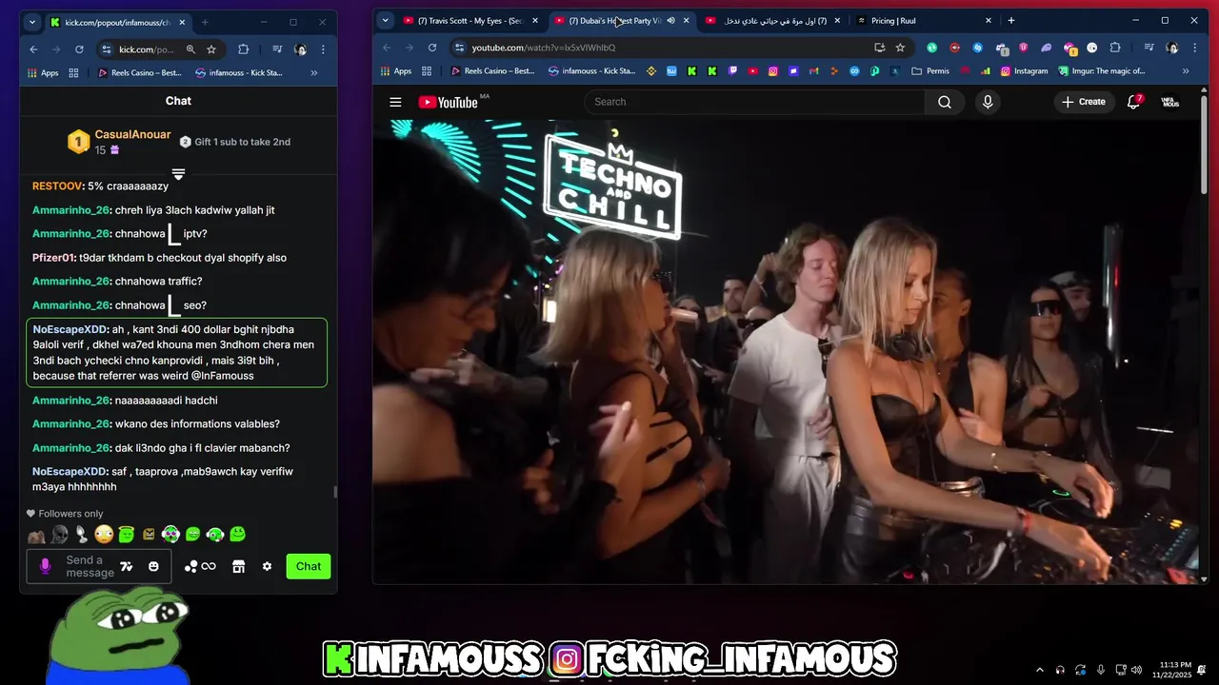Open the Permis bookmarks folder
This screenshot has height=685, width=1219.
930,70
